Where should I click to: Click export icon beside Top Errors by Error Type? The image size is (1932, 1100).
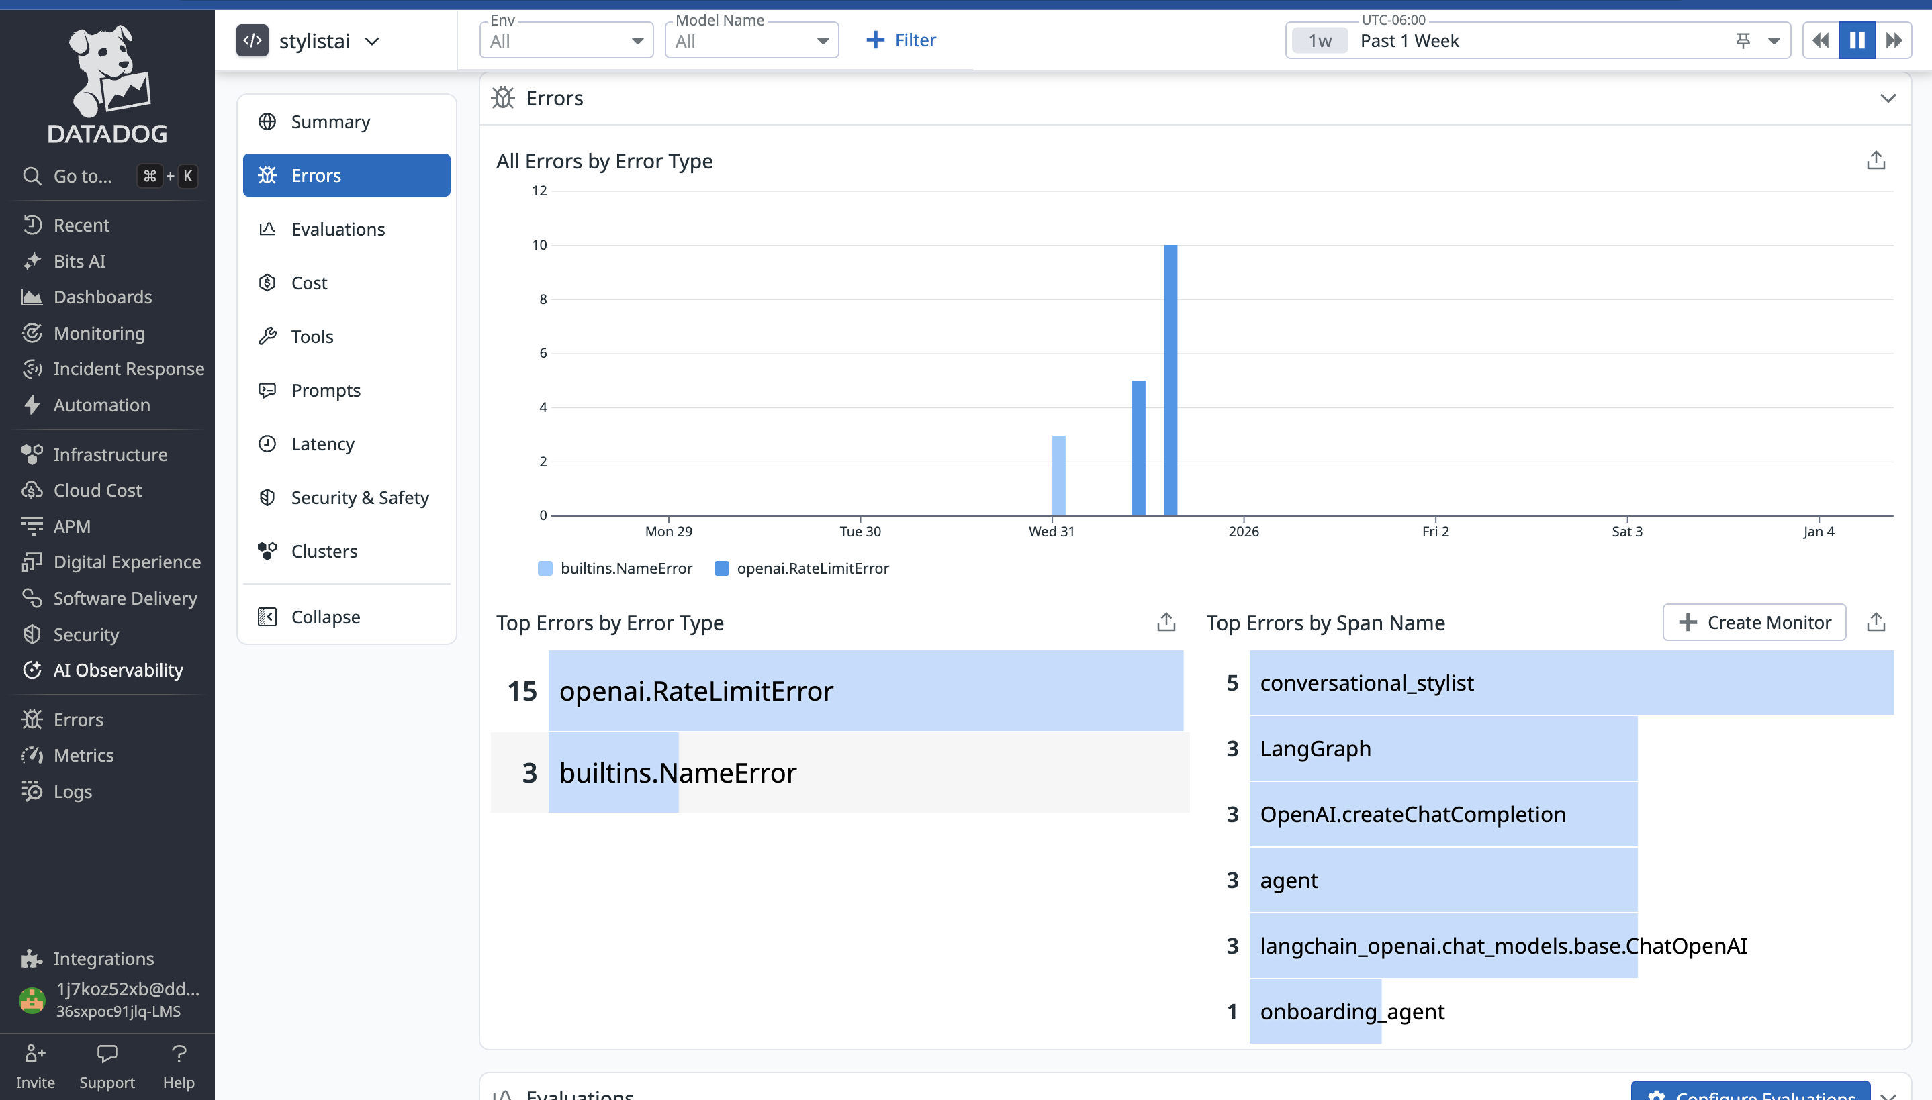point(1166,621)
